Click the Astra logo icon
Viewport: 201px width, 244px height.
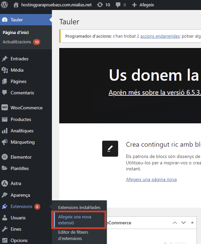(5, 183)
